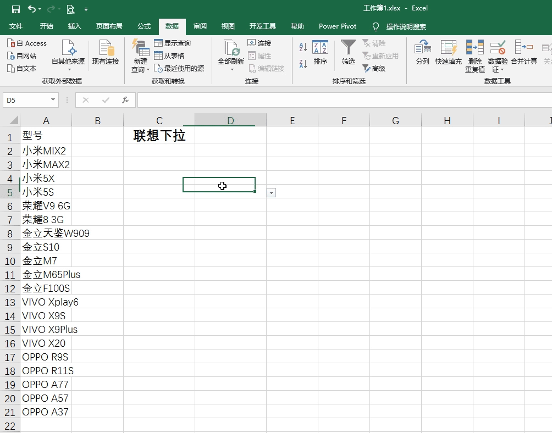Open Print Preview from quick access toolbar
The image size is (552, 433).
[x=70, y=9]
